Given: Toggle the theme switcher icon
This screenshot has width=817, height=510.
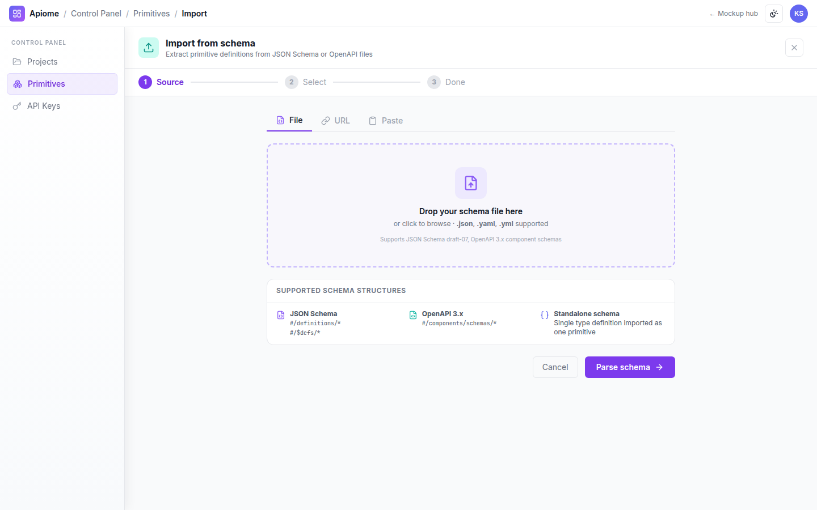Looking at the screenshot, I should 774,14.
